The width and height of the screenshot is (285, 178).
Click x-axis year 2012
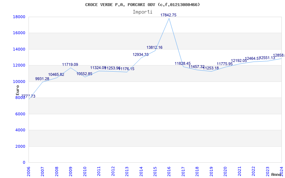[x=113, y=171]
